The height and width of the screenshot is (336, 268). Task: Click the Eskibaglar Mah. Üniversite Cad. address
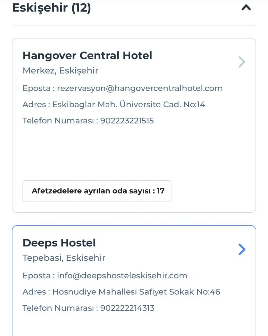click(129, 105)
